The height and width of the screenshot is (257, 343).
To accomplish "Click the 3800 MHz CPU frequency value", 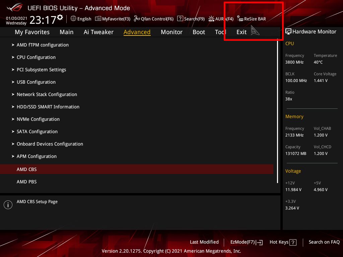I will tap(294, 62).
